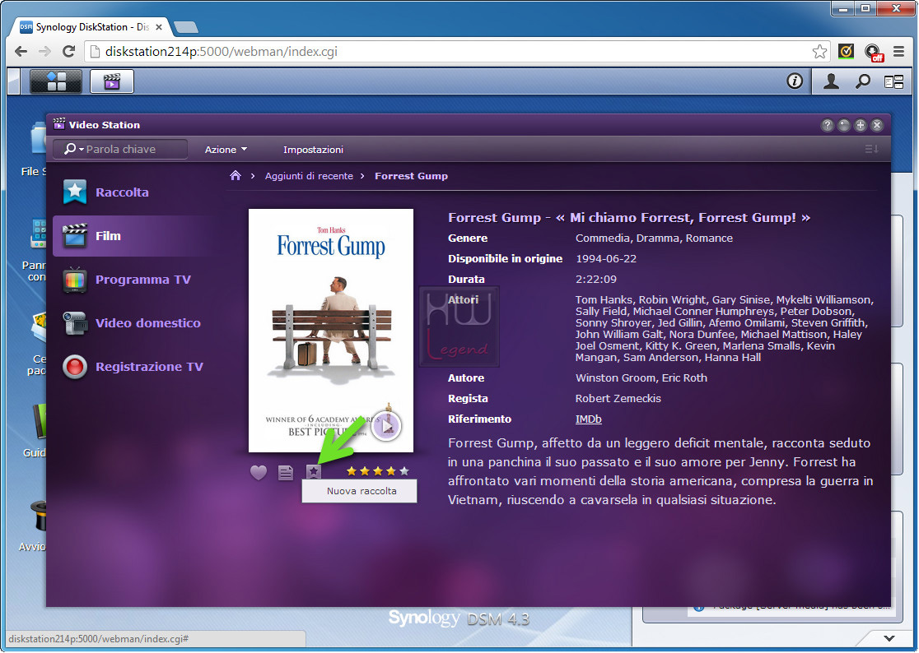This screenshot has width=919, height=653.
Task: Open the Chrome menu hamburger icon
Action: pyautogui.click(x=898, y=52)
